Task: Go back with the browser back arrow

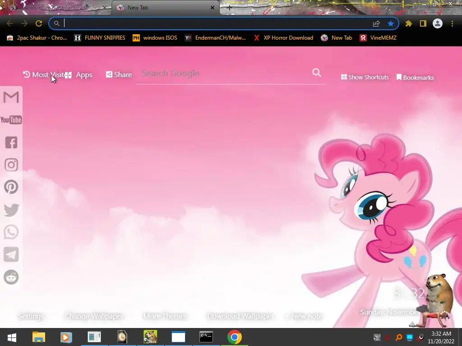Action: pos(10,23)
